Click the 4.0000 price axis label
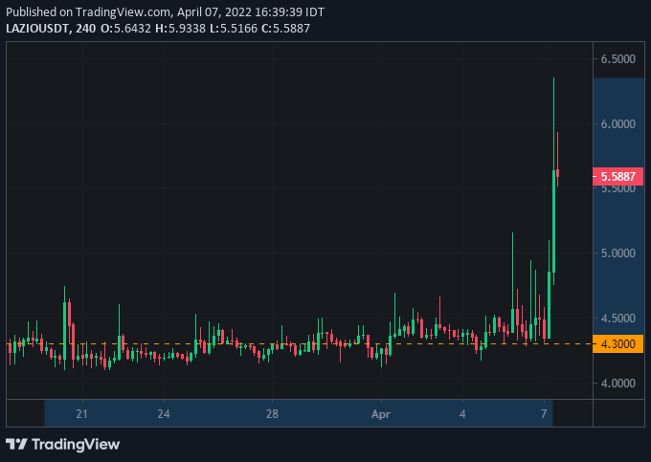This screenshot has height=462, width=651. tap(618, 384)
